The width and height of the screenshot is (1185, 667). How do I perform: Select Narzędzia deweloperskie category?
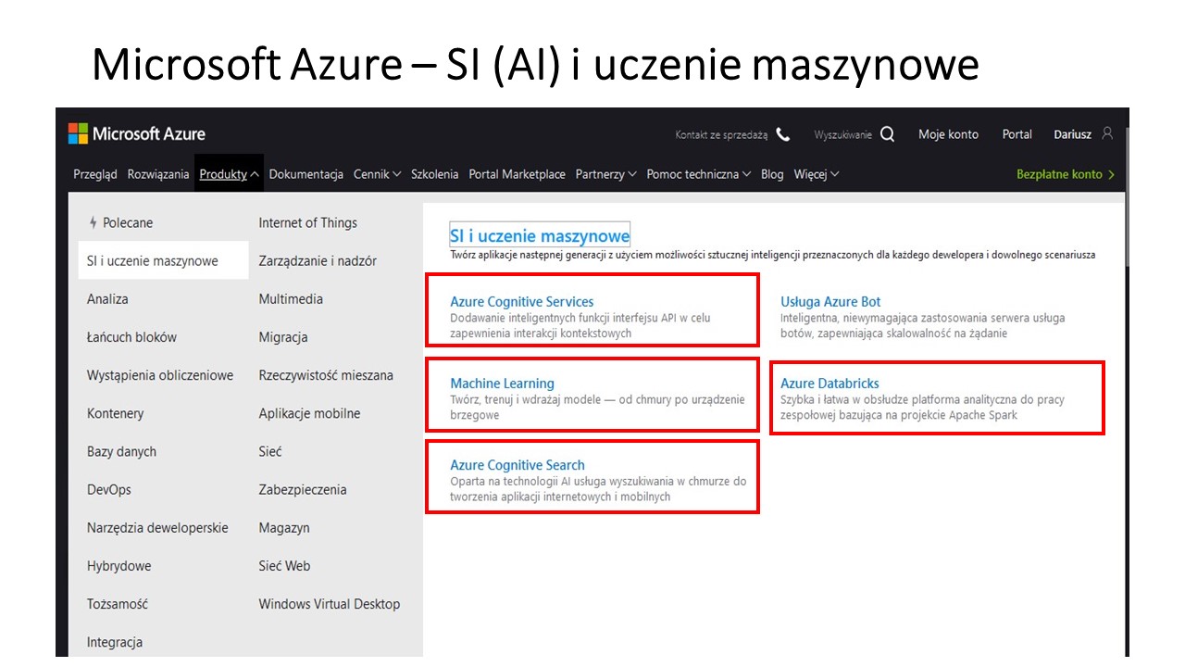tap(157, 527)
